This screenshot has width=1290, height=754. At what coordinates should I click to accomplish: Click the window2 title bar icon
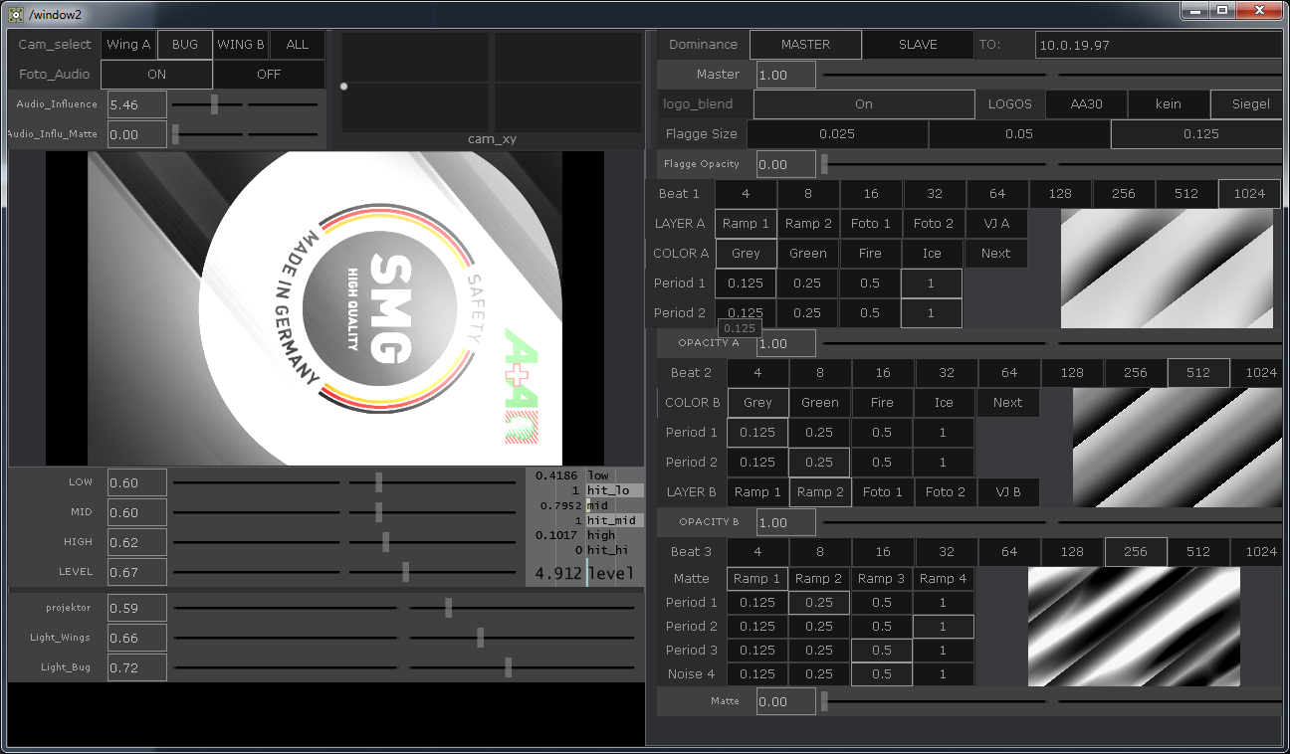(15, 13)
